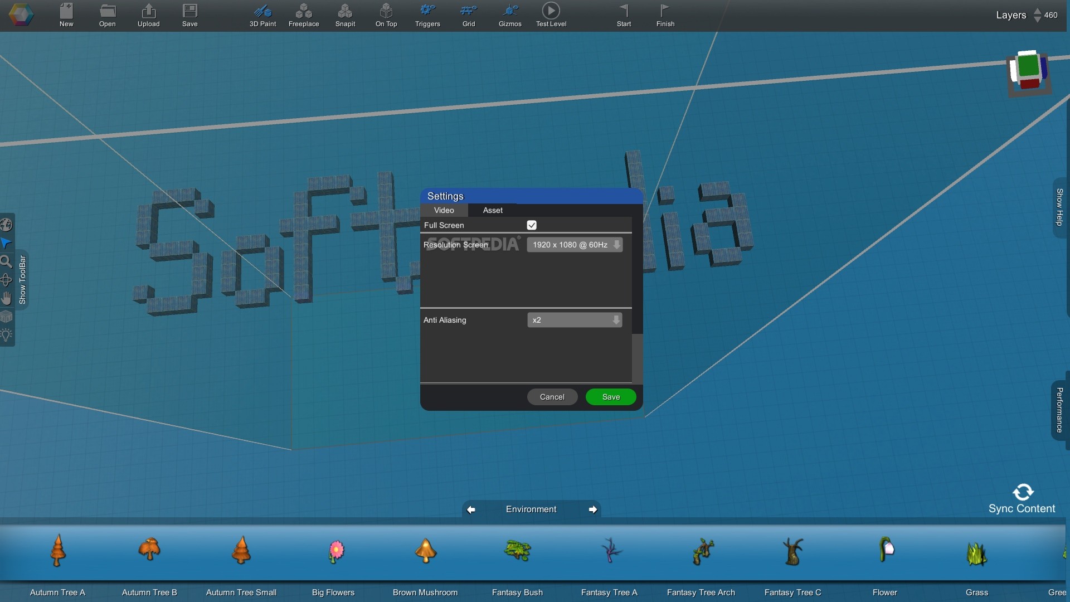Toggle the Grid display
Screen dimensions: 1070x602
(x=469, y=15)
